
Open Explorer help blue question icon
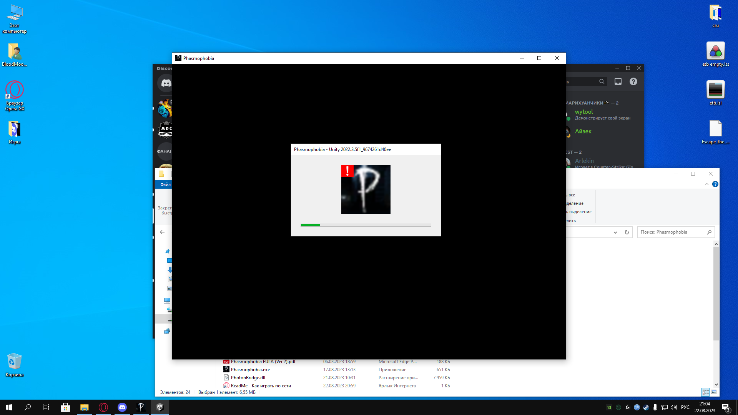(x=715, y=184)
